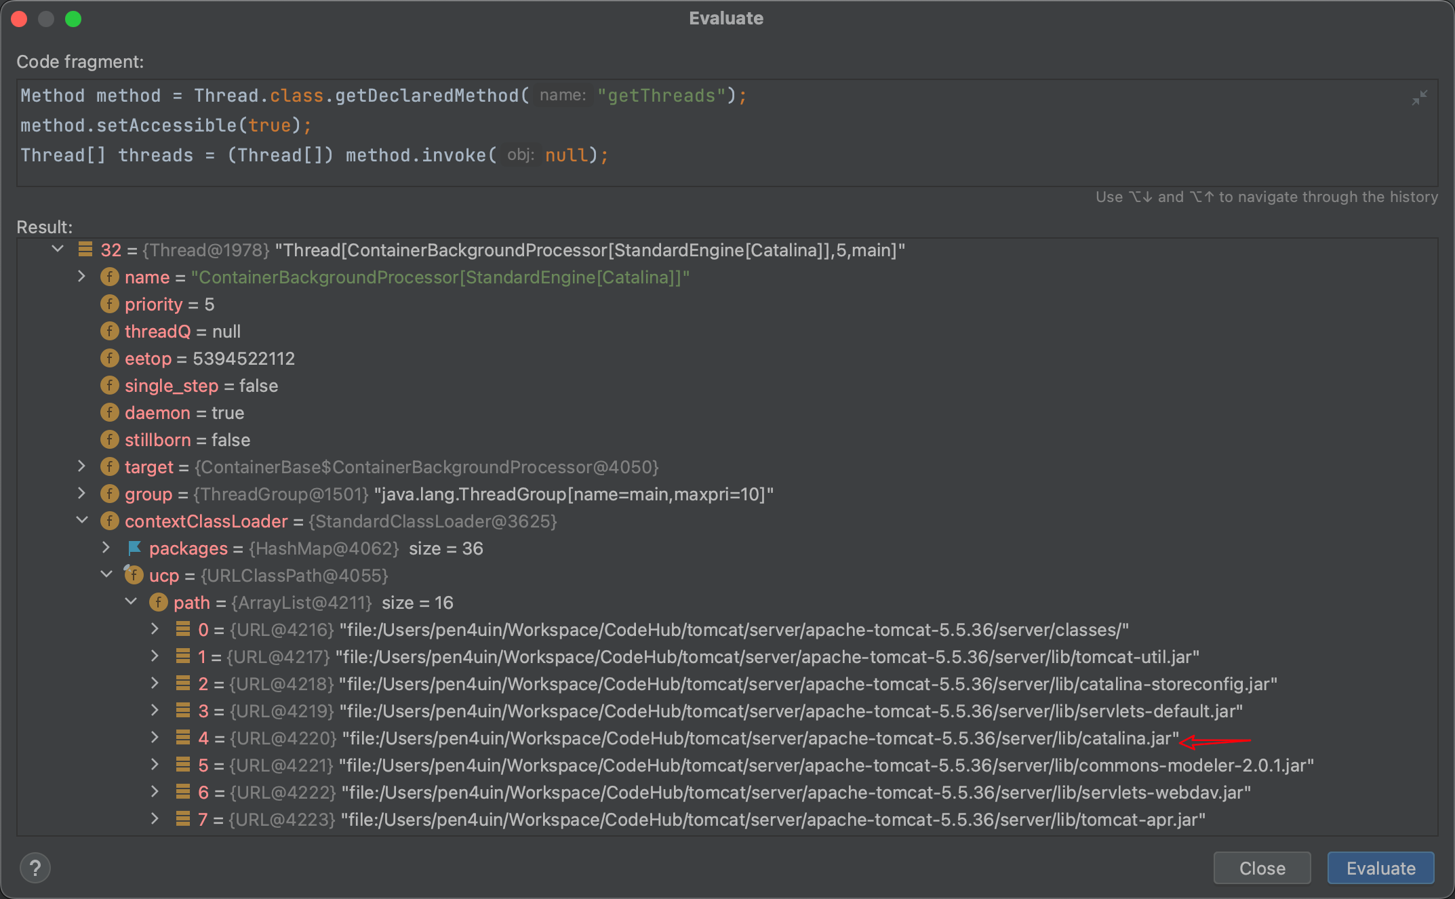The height and width of the screenshot is (899, 1455).
Task: Click method.setAccessible(true) code line
Action: 165,125
